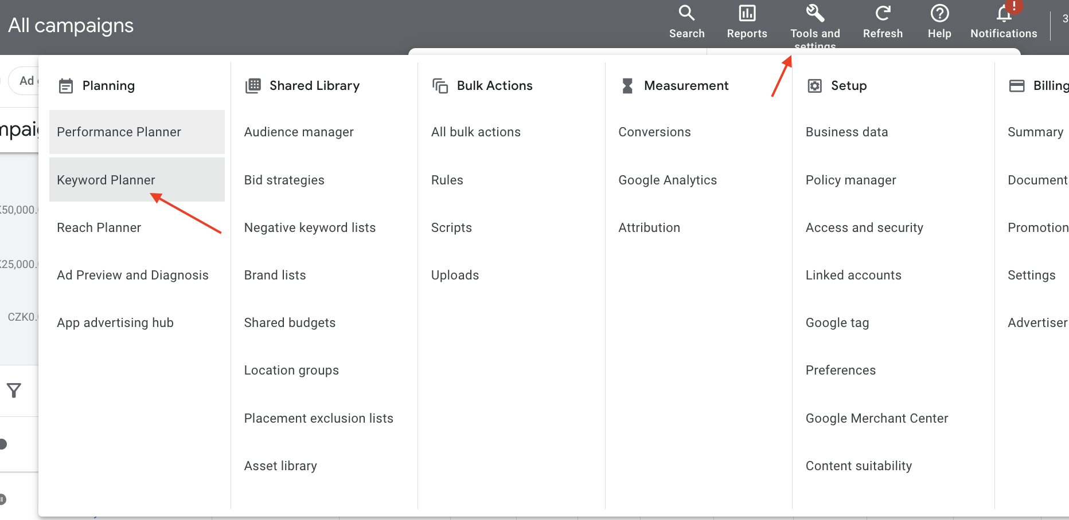1069x520 pixels.
Task: Open Keyword Planner
Action: (137, 180)
